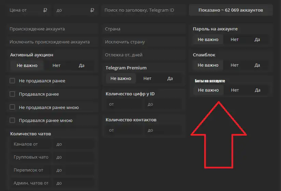This screenshot has width=281, height=191.
Task: Click the 'Показано ~ 62 069 аккаунтов' button
Action: click(231, 10)
